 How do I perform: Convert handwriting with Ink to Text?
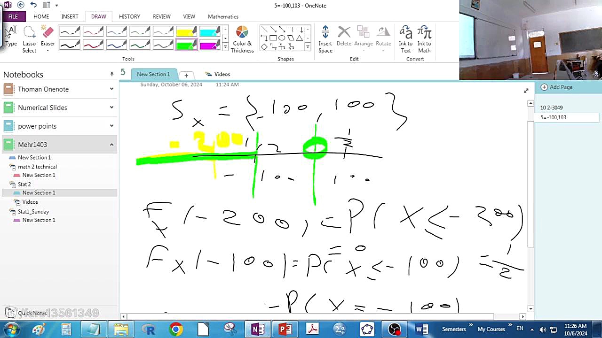405,39
